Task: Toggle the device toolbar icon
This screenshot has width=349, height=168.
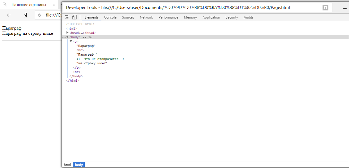Action: tap(74, 17)
